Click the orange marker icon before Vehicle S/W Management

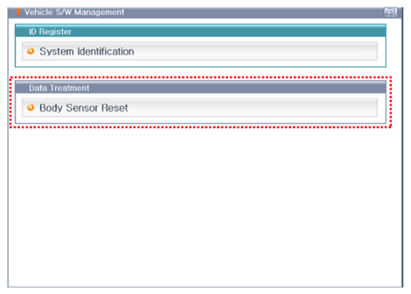pyautogui.click(x=19, y=12)
